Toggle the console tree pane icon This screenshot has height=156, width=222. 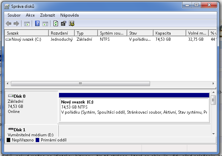click(27, 24)
